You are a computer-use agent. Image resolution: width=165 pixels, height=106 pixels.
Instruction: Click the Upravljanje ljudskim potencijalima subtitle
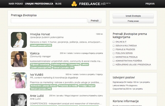click(x=47, y=37)
